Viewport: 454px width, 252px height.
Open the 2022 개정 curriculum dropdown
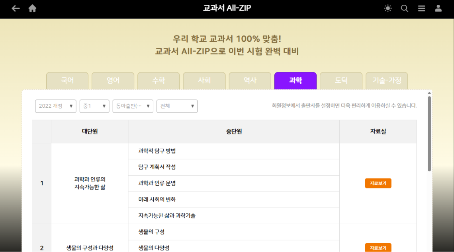[55, 106]
